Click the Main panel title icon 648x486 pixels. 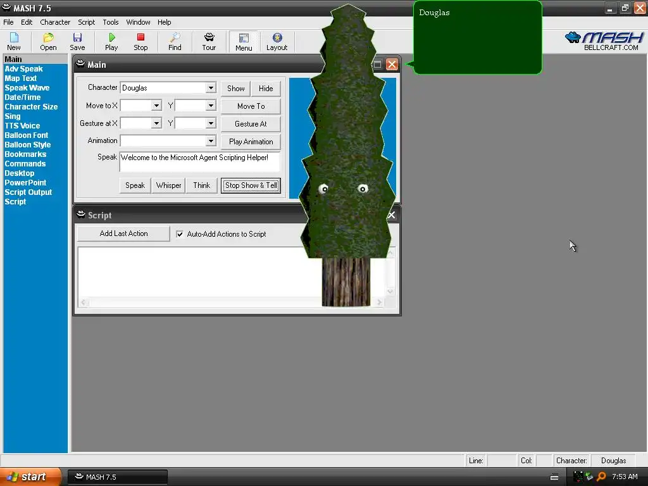pos(80,64)
